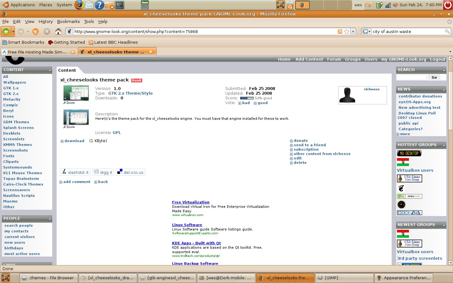Image resolution: width=453 pixels, height=283 pixels.
Task: Click the download link
Action: 74,141
